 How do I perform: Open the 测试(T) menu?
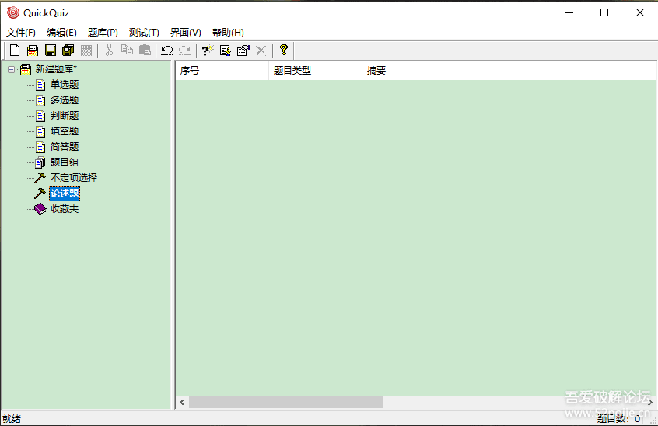pyautogui.click(x=144, y=33)
